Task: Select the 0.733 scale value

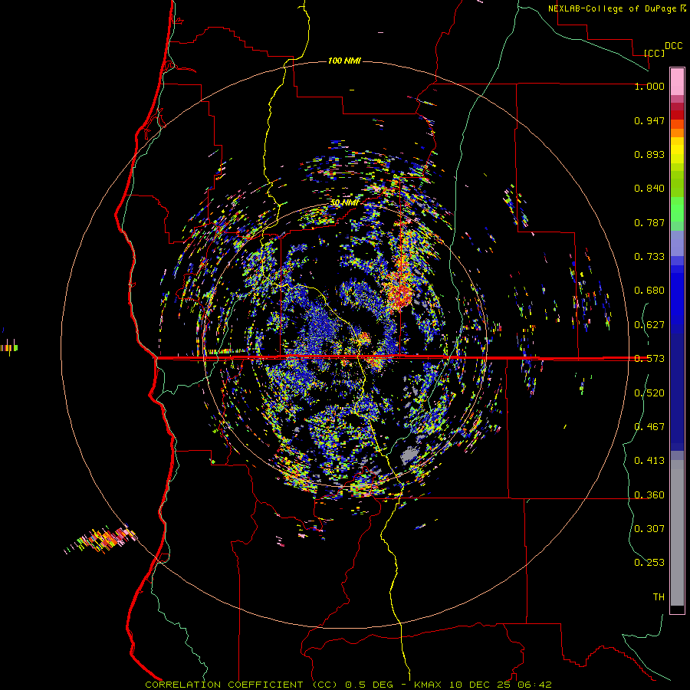Action: click(649, 257)
